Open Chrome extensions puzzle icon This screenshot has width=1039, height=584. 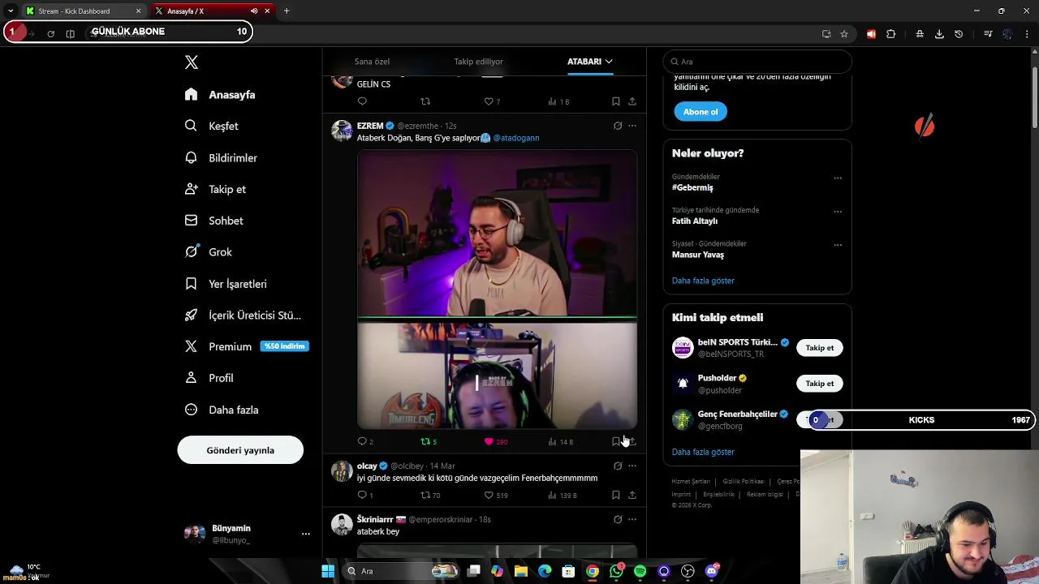891,34
